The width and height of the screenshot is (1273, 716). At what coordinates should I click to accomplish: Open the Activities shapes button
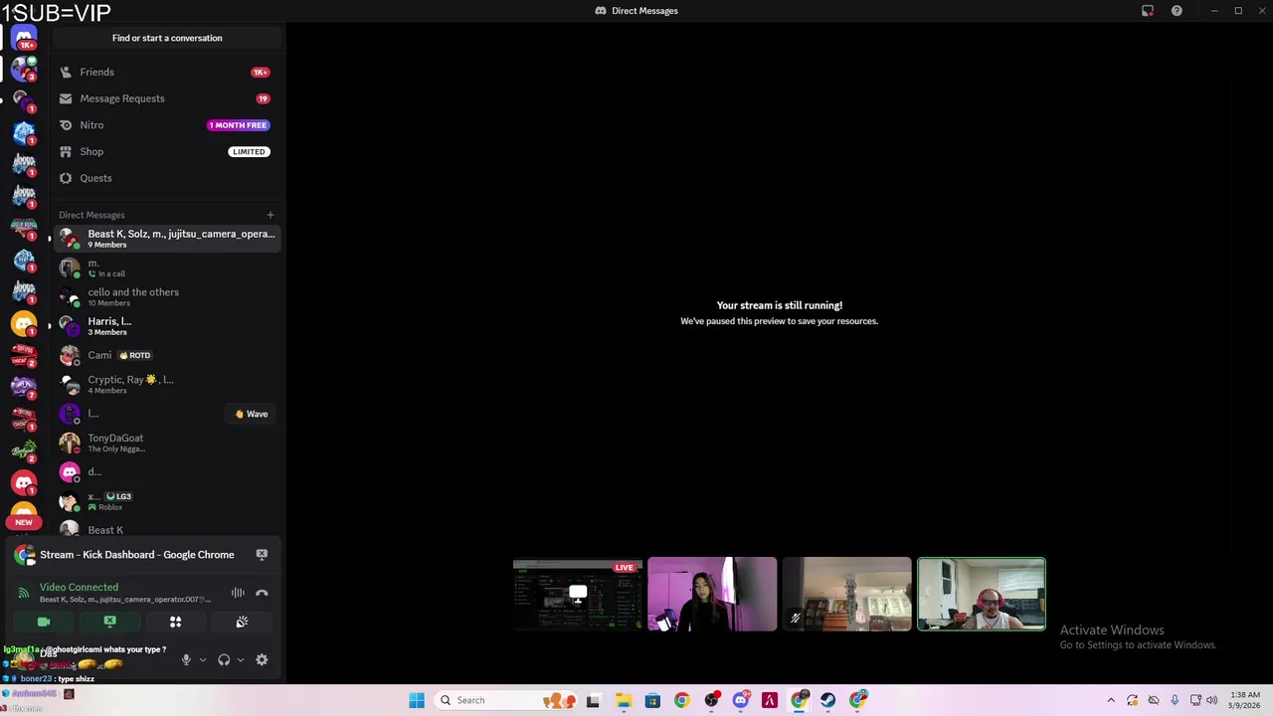(175, 622)
